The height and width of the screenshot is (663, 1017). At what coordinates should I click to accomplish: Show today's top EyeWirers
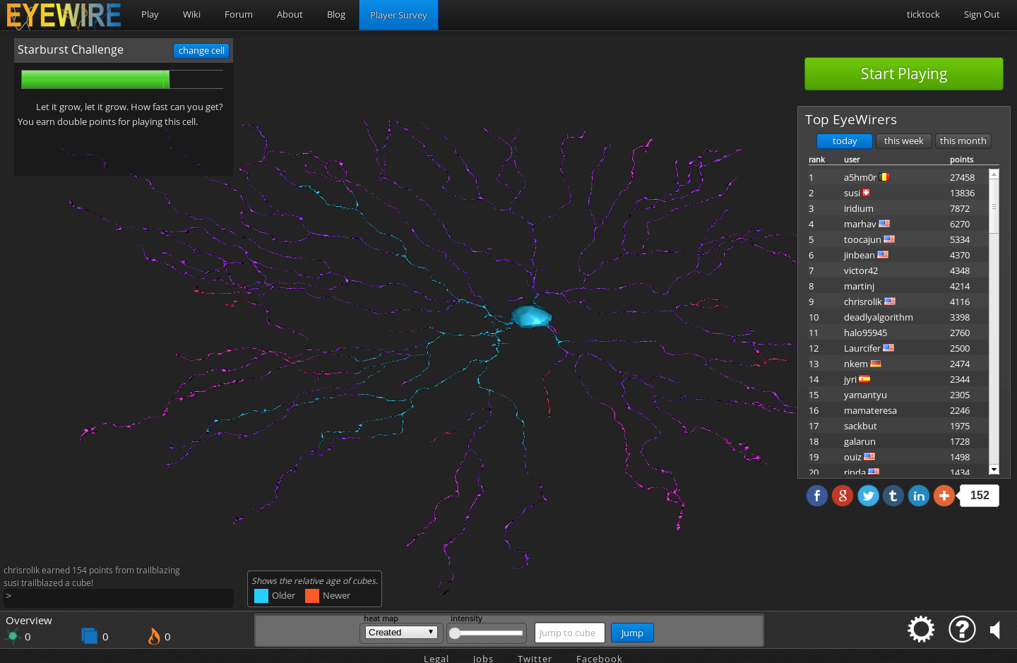coord(845,141)
